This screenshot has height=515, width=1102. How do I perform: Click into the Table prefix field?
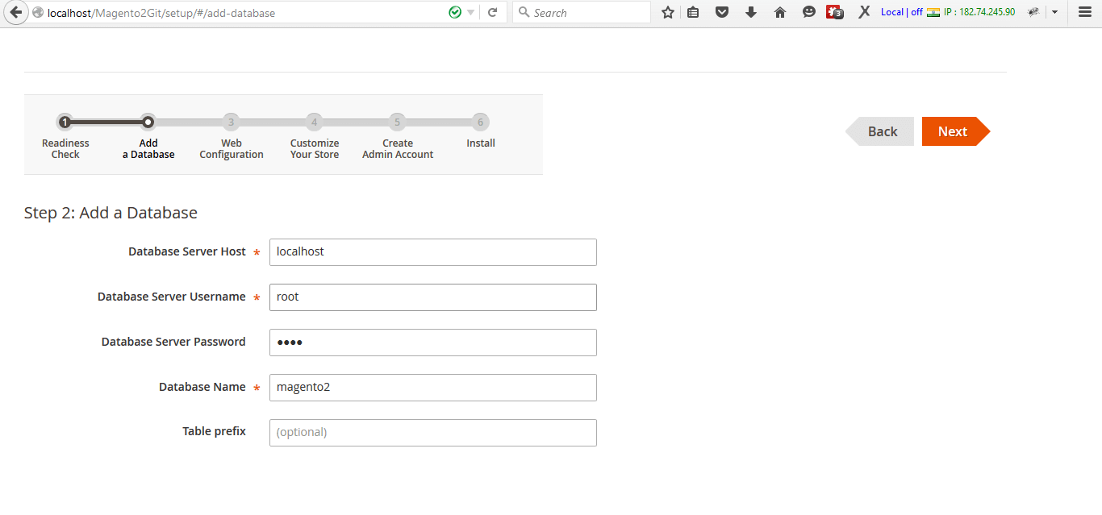[432, 432]
